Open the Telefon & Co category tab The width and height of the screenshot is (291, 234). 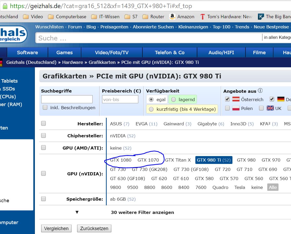coord(170,52)
